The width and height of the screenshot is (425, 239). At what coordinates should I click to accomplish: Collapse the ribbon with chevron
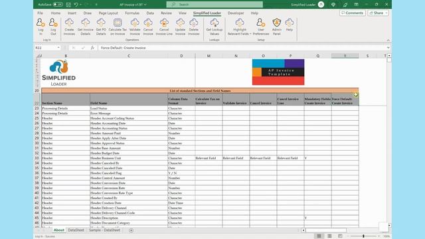(x=388, y=40)
